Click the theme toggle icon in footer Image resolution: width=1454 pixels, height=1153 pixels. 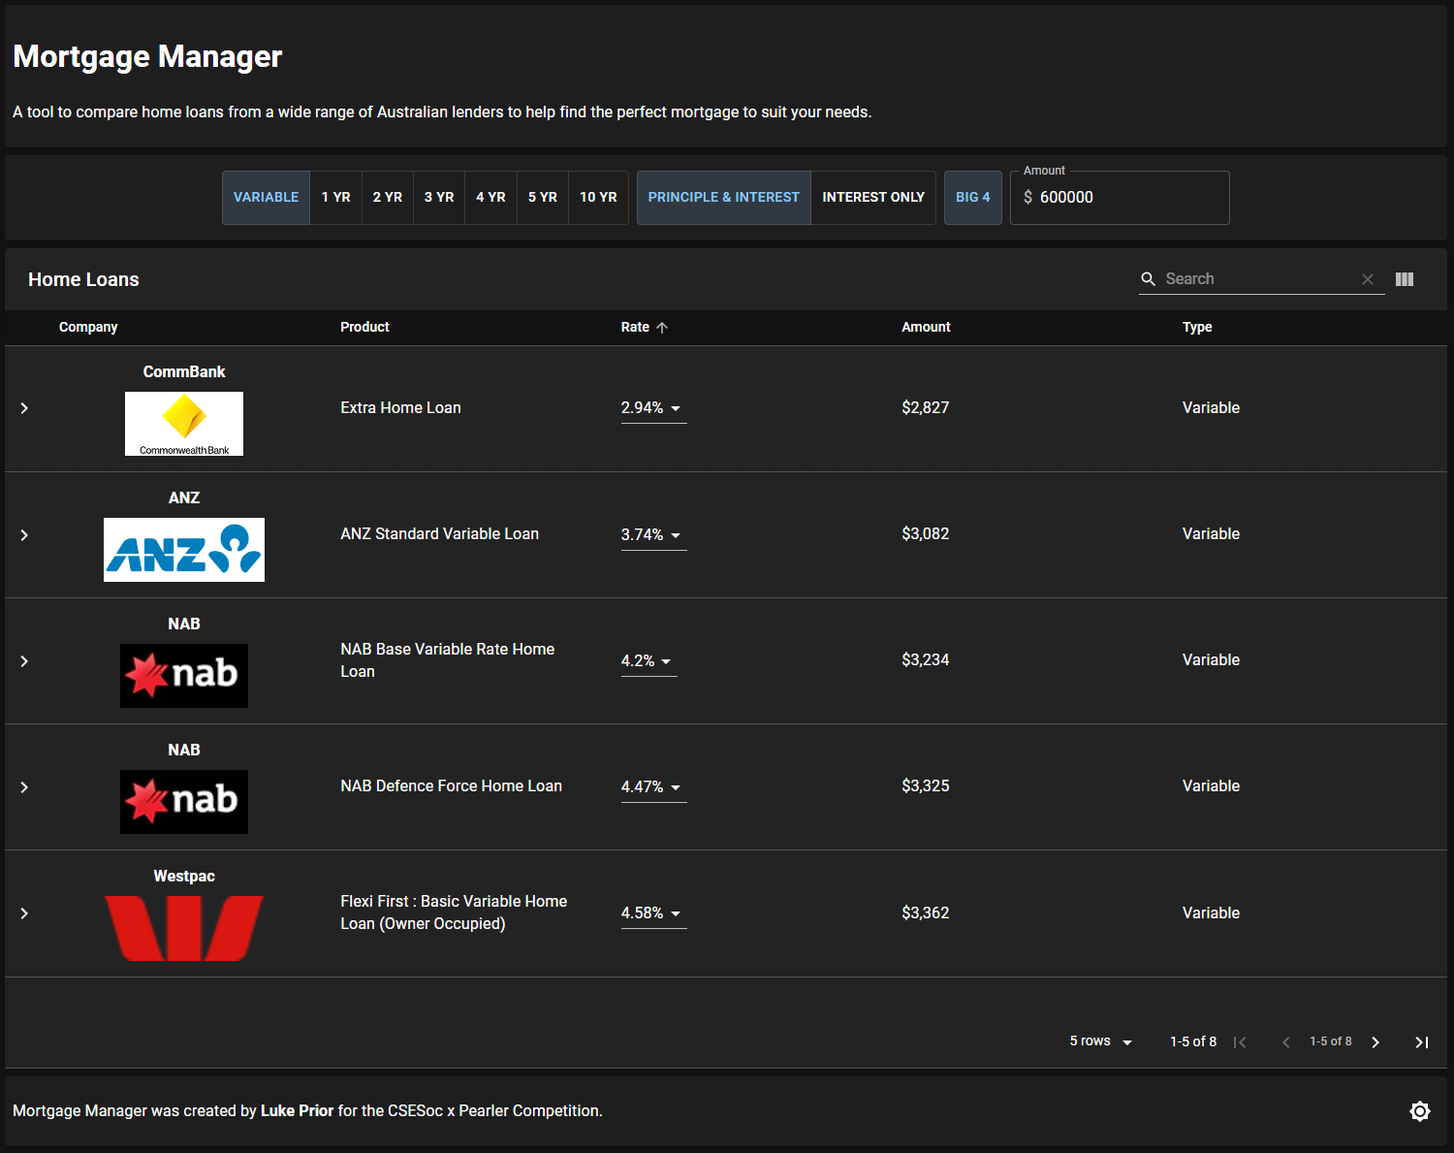1419,1111
